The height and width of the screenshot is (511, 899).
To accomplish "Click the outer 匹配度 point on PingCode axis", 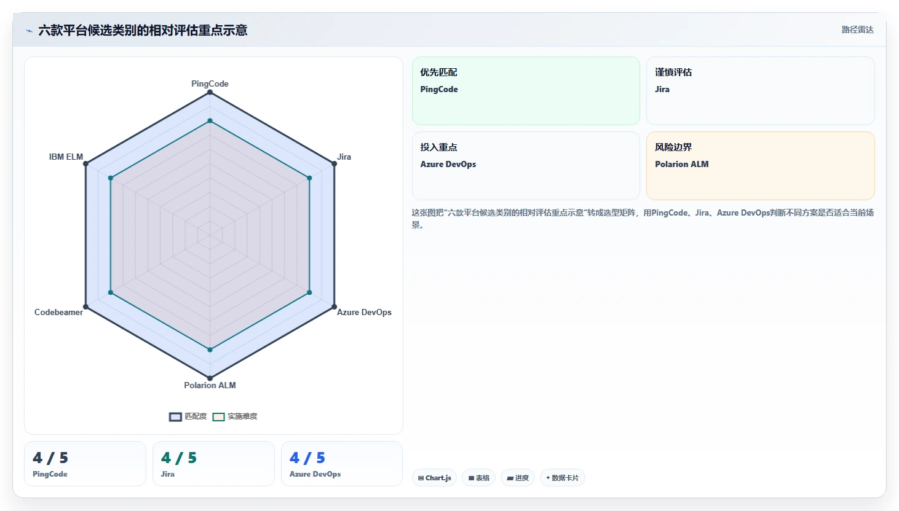I will pyautogui.click(x=210, y=92).
